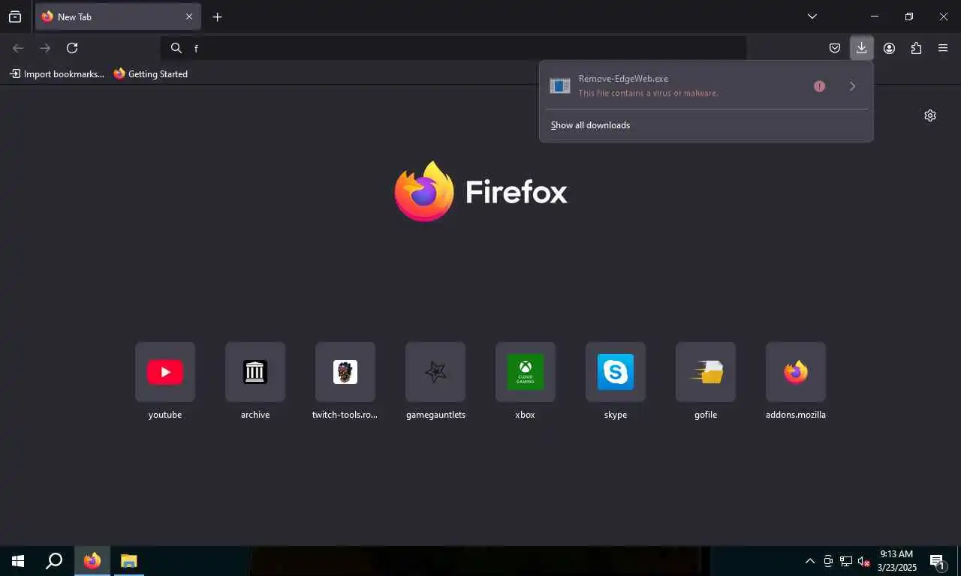961x576 pixels.
Task: Open network status tray icon
Action: 846,561
